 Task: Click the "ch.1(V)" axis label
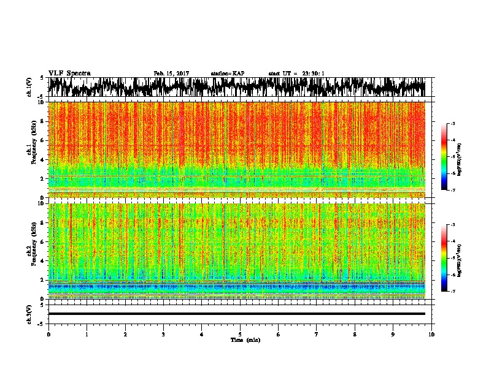[x=29, y=87]
